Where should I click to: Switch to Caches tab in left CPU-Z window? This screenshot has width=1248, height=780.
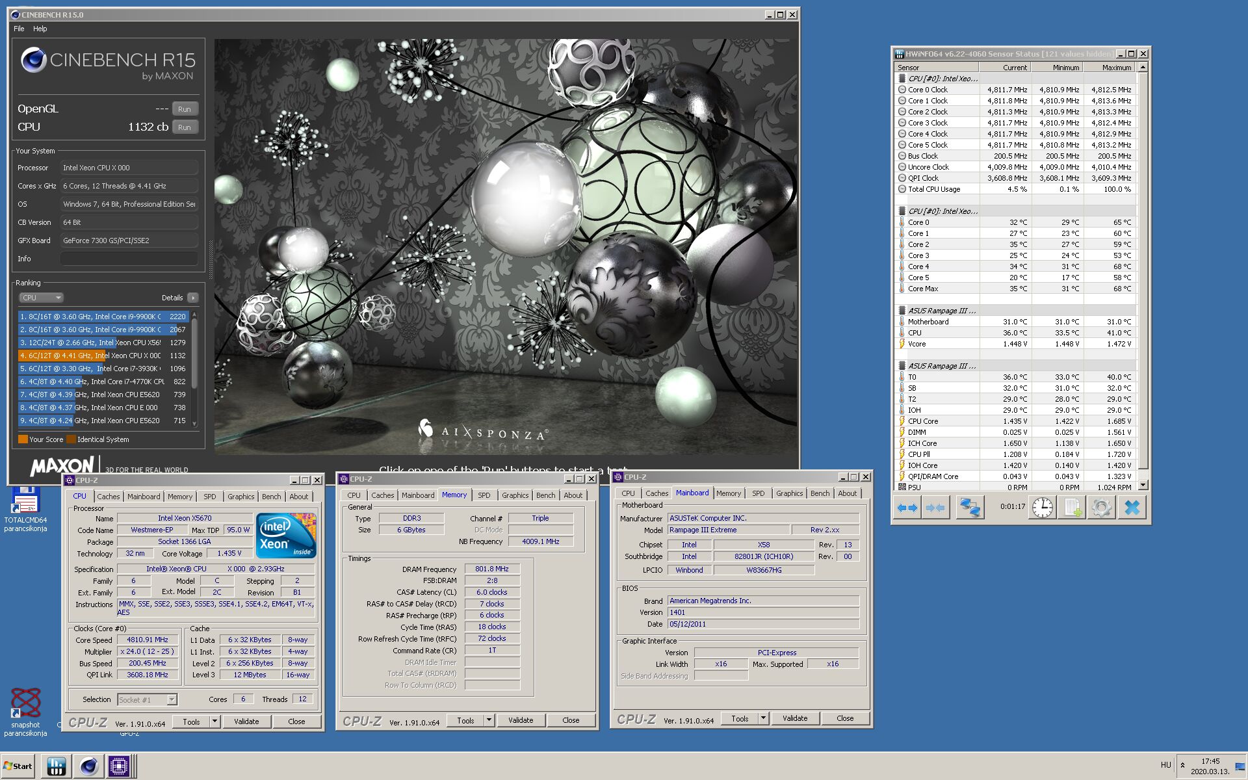(x=109, y=497)
